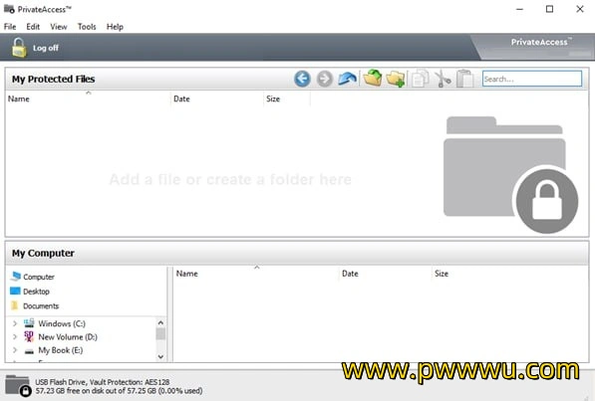The height and width of the screenshot is (401, 595).
Task: Select New Volume (D:) drive
Action: point(68,336)
